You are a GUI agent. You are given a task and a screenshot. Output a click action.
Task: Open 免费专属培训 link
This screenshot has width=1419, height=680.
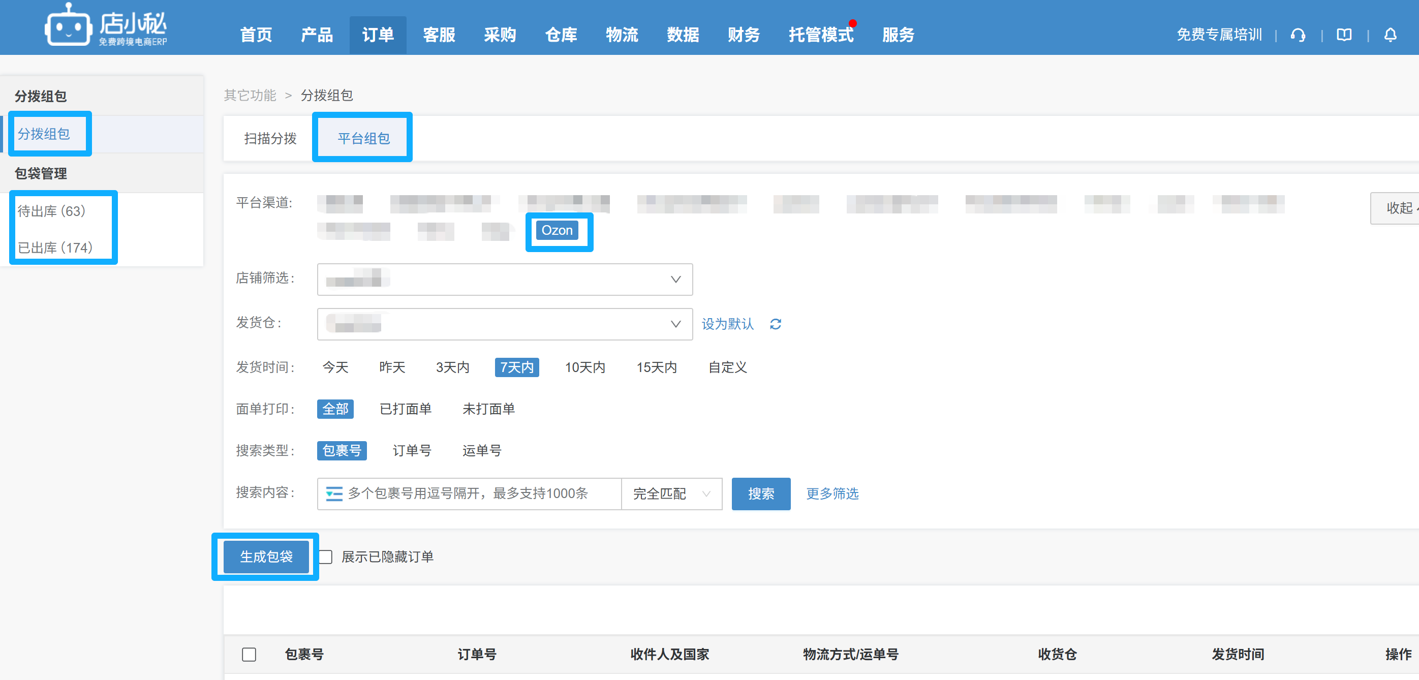click(1219, 35)
